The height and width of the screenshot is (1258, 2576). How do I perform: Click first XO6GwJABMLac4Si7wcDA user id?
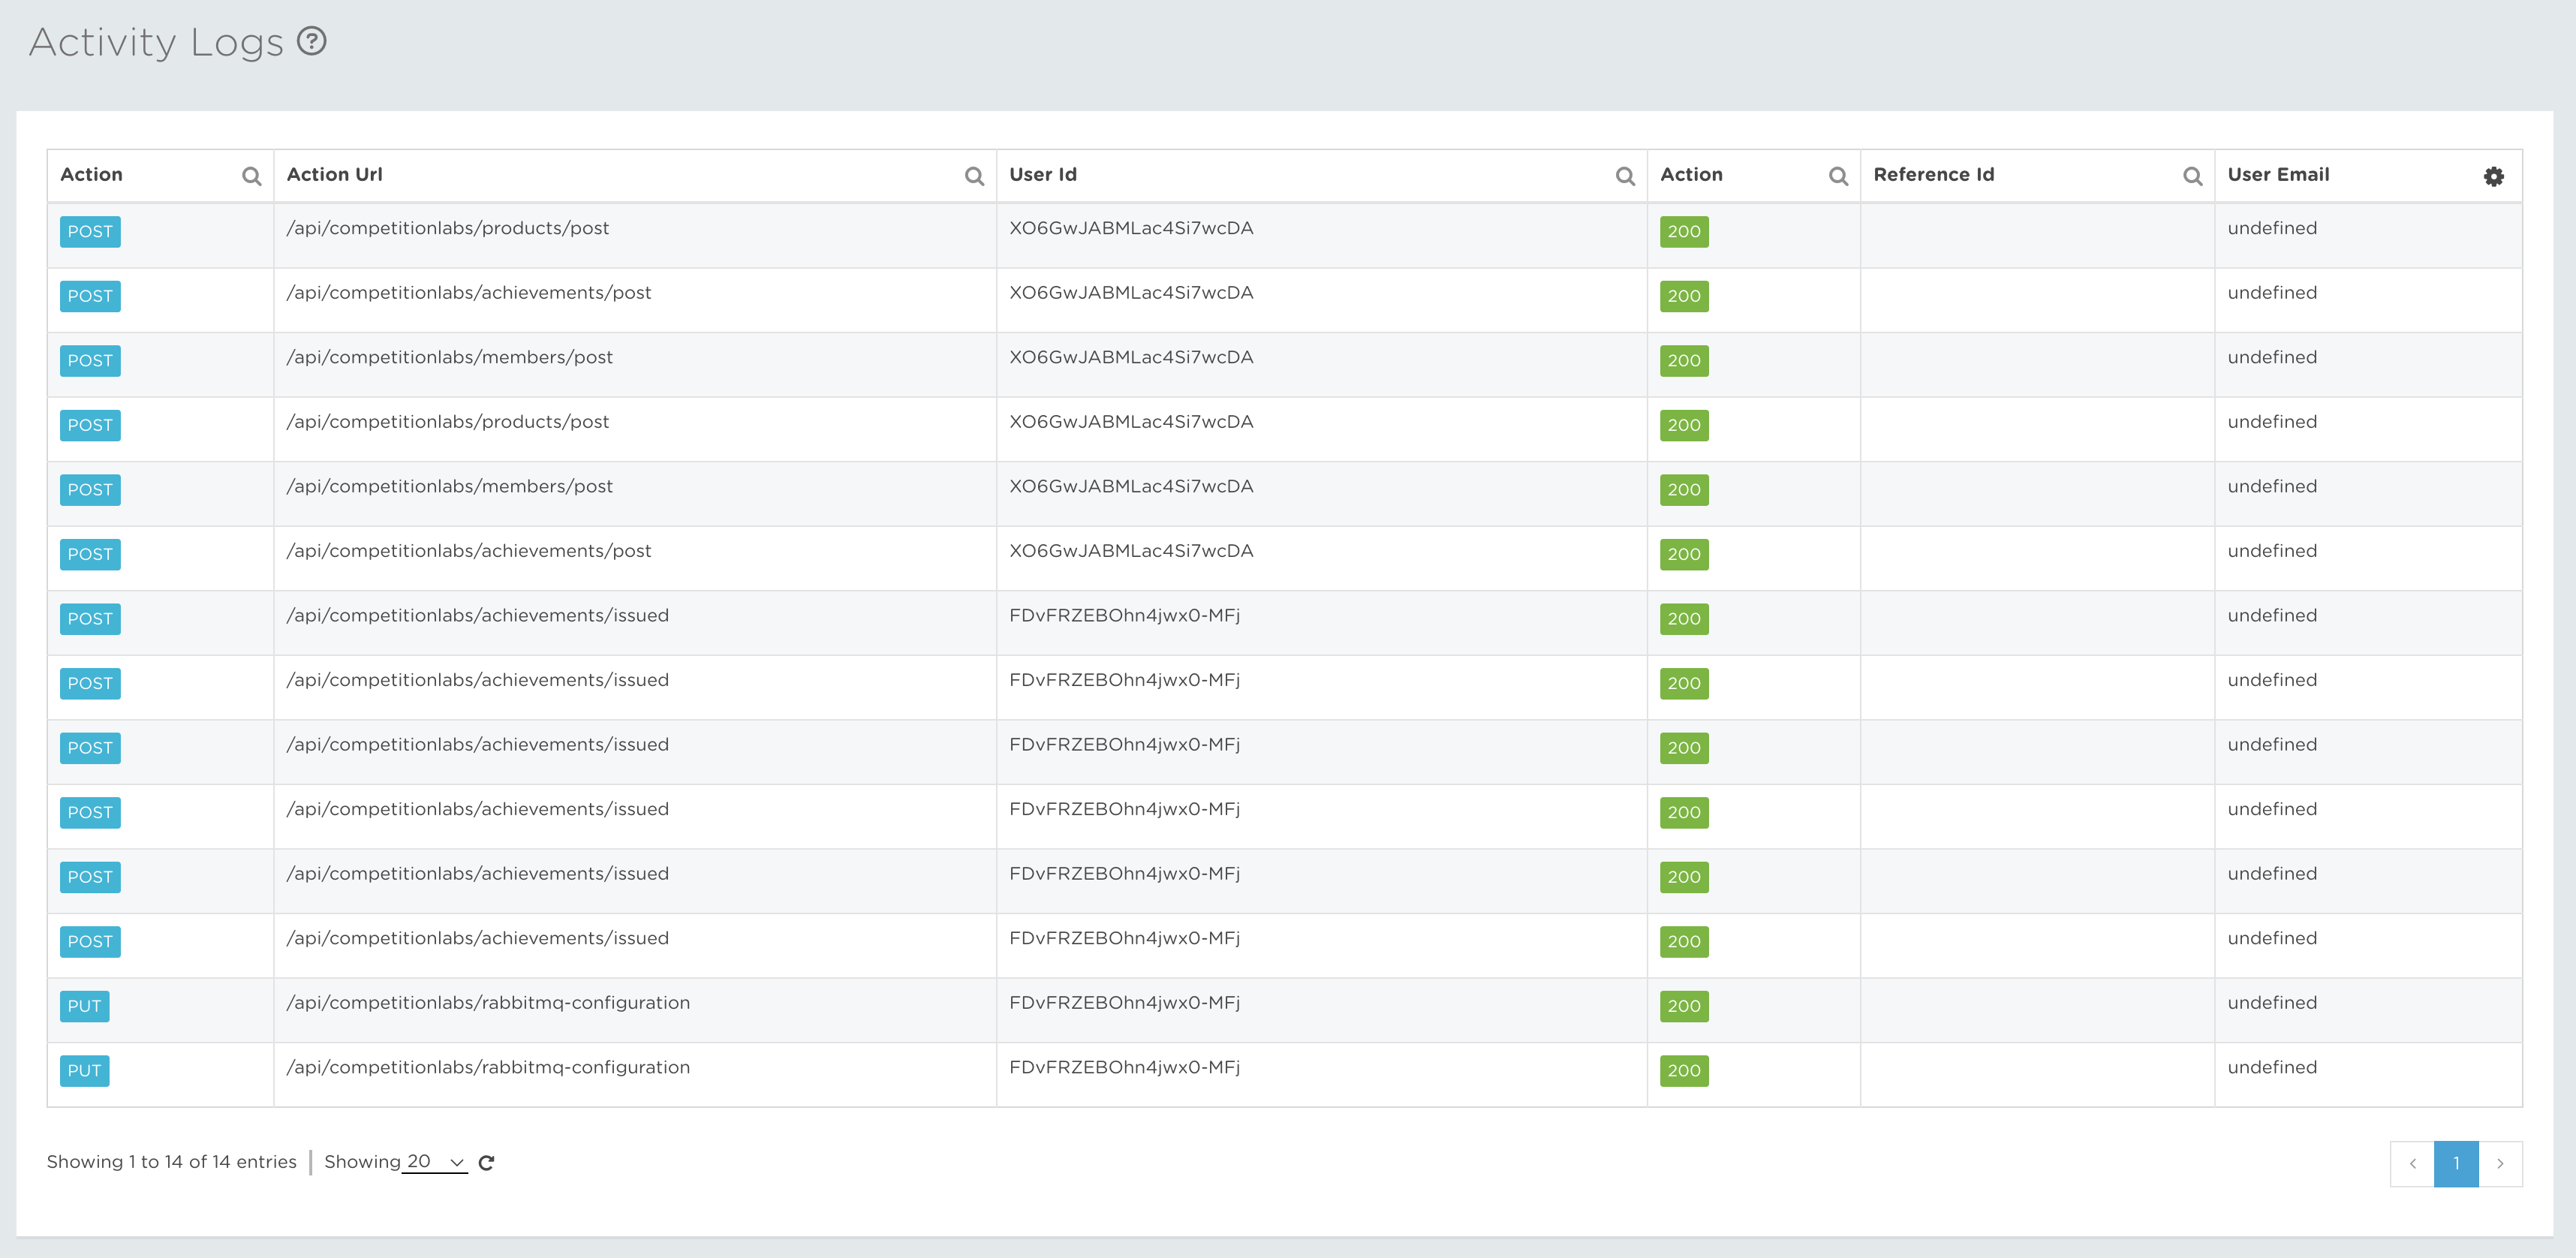click(1131, 228)
